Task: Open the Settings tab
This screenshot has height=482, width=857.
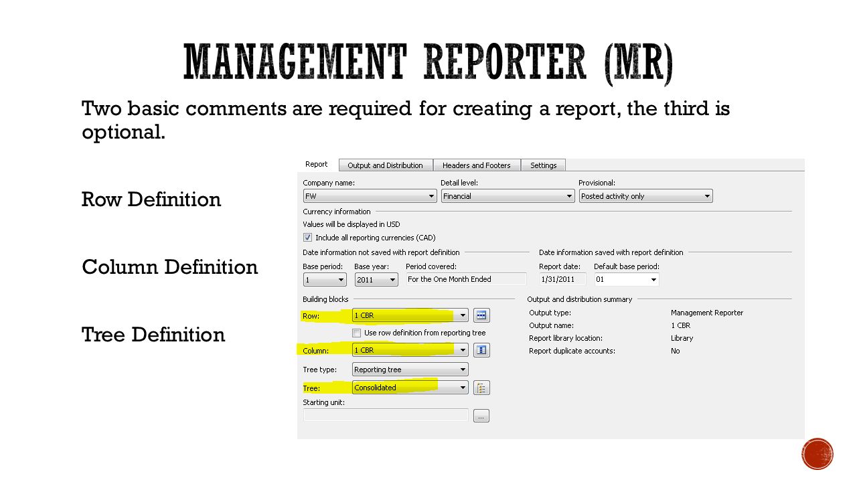Action: [544, 165]
